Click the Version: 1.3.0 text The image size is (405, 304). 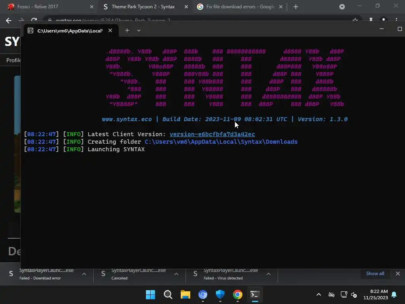(323, 119)
